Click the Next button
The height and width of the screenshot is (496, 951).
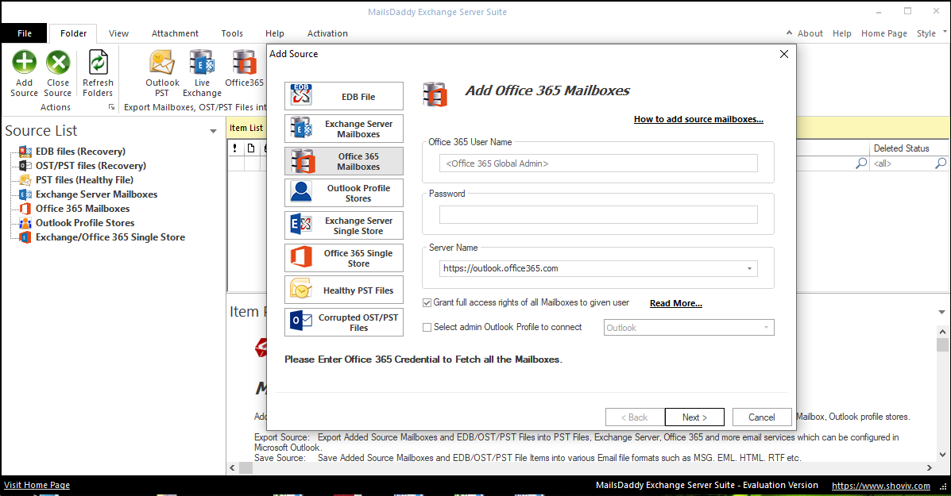pos(694,417)
